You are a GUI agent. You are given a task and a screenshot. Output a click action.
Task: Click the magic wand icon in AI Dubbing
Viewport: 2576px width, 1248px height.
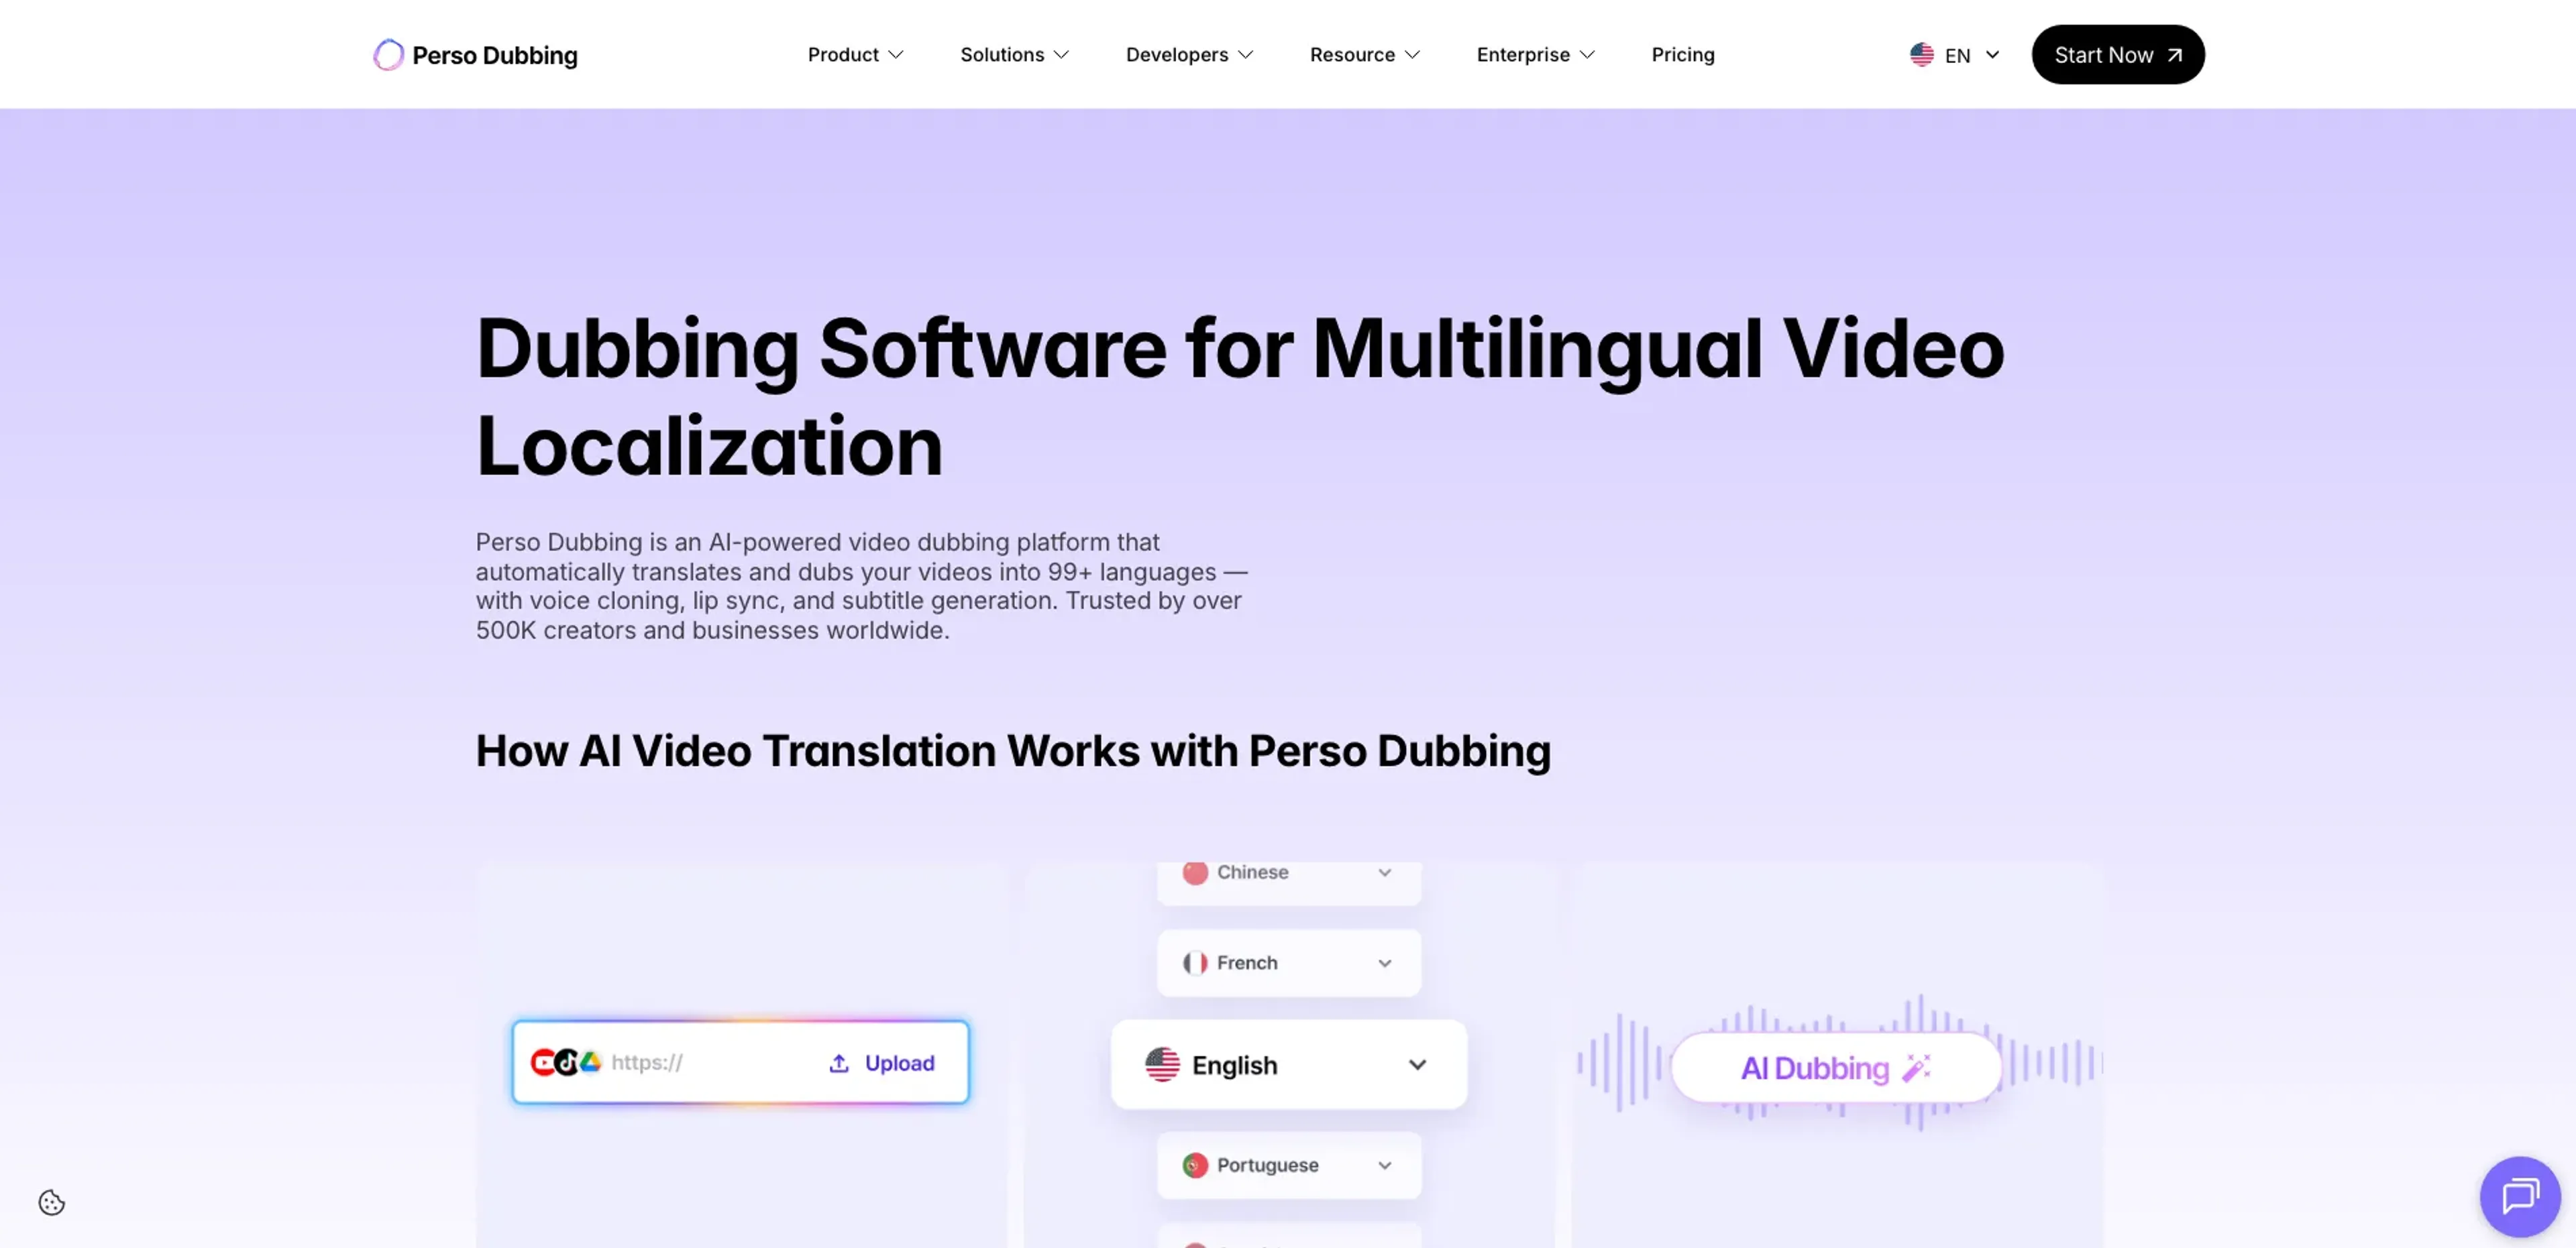1915,1067
